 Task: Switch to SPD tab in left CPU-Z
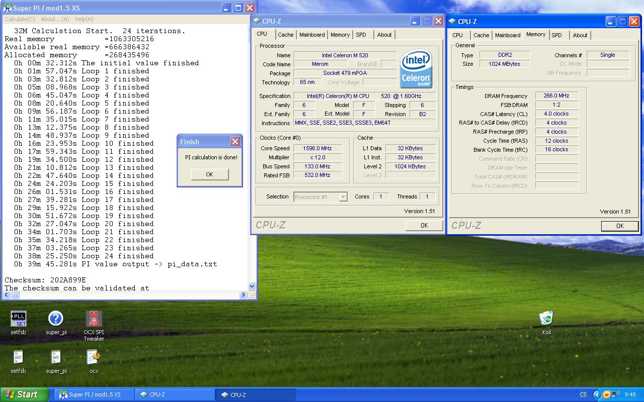point(361,35)
